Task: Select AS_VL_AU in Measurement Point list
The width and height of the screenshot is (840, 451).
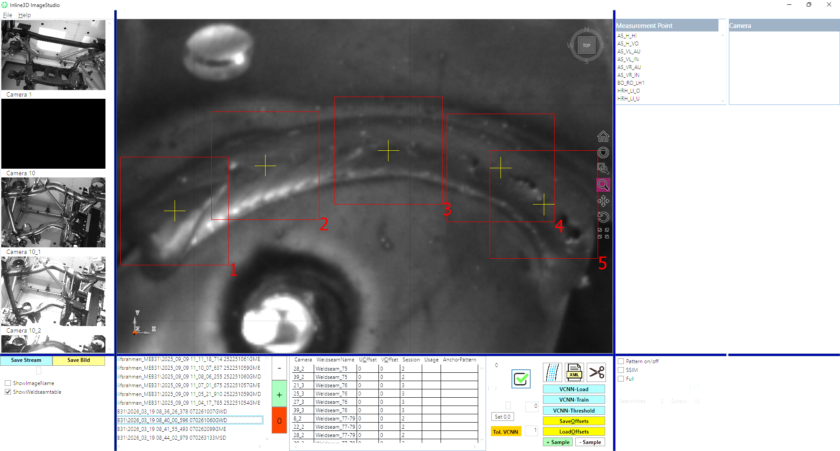Action: [x=629, y=52]
